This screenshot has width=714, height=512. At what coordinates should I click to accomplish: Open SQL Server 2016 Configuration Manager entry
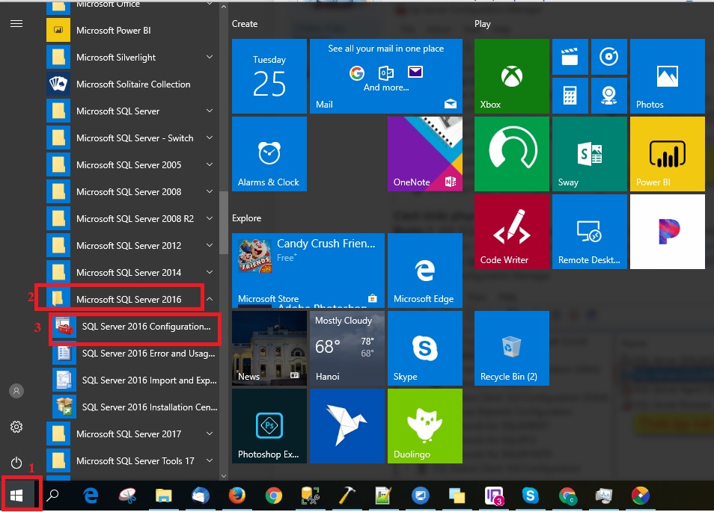135,327
